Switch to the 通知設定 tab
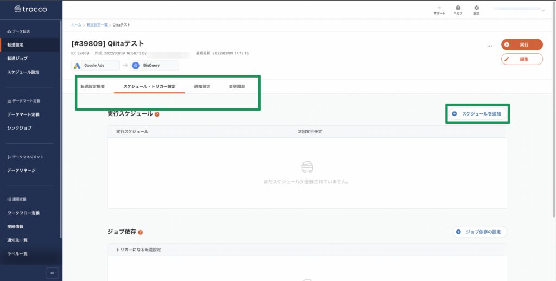 (x=202, y=86)
